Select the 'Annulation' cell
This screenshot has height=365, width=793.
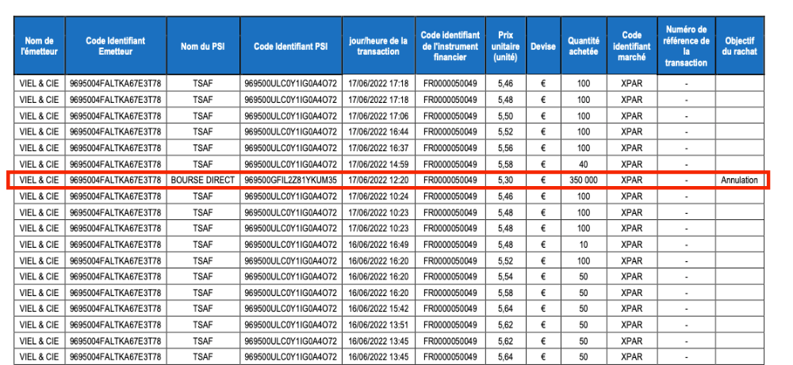point(740,181)
